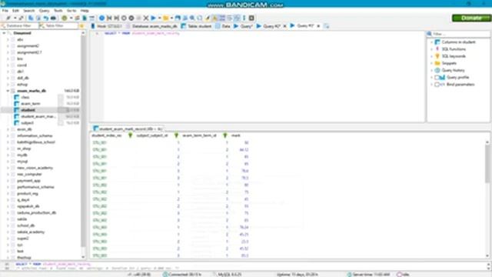
Task: Select student_exam_mark_record result tab
Action: 128,128
